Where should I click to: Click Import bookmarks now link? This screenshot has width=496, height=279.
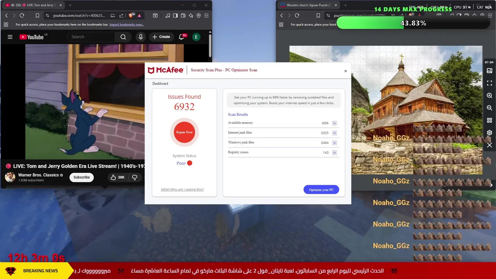coord(126,24)
